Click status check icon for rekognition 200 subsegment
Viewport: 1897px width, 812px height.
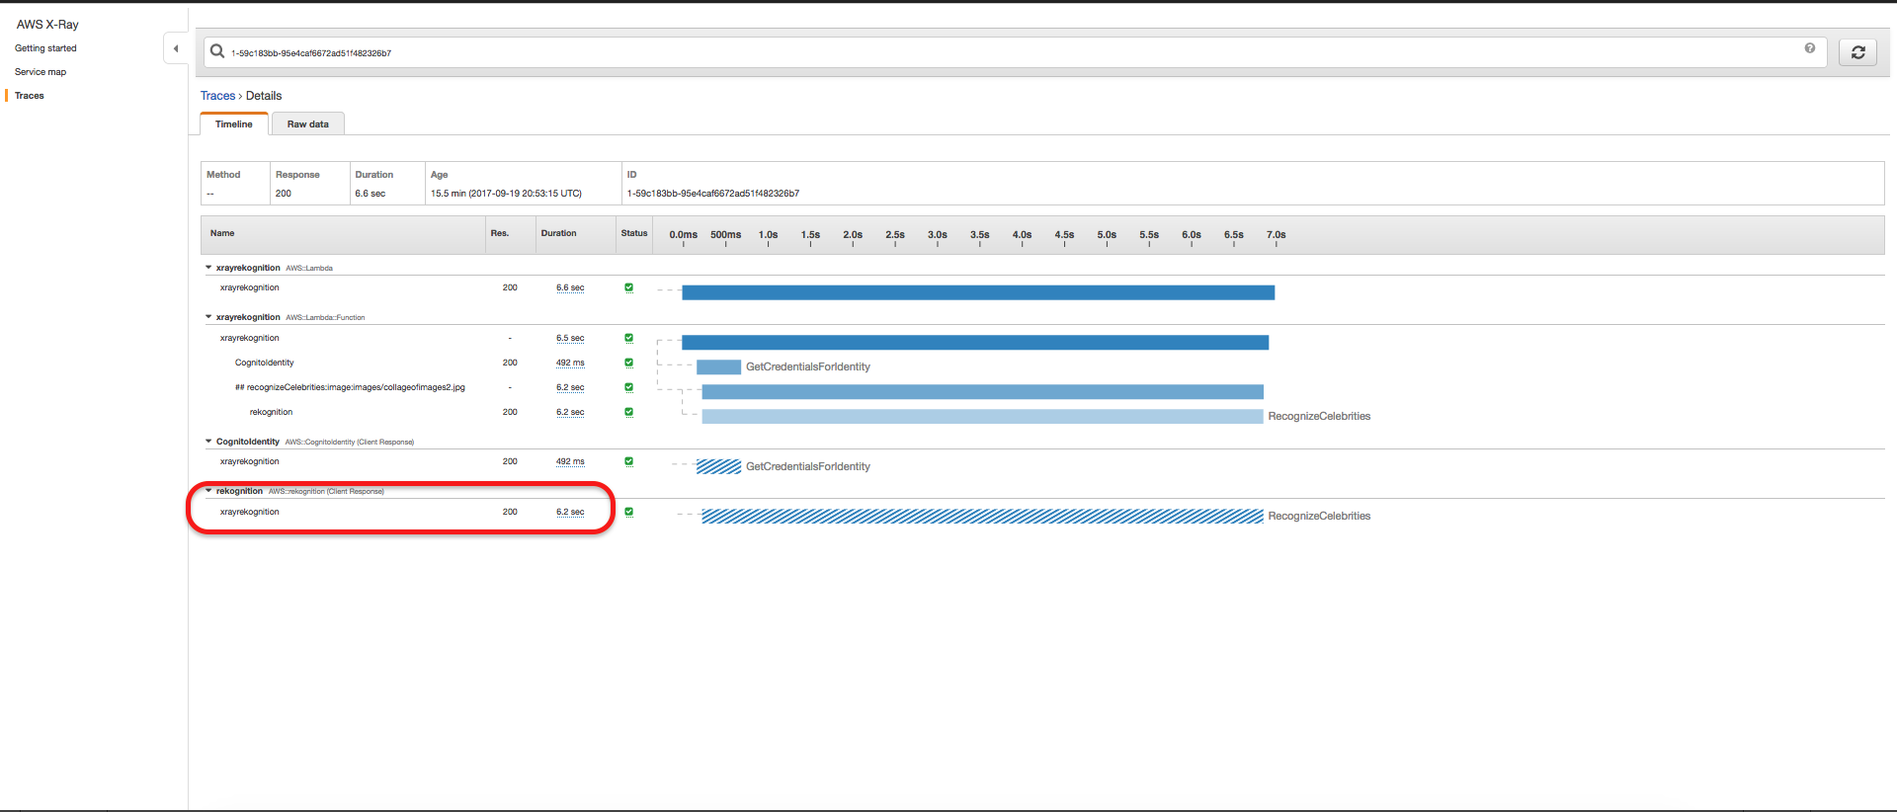point(628,412)
